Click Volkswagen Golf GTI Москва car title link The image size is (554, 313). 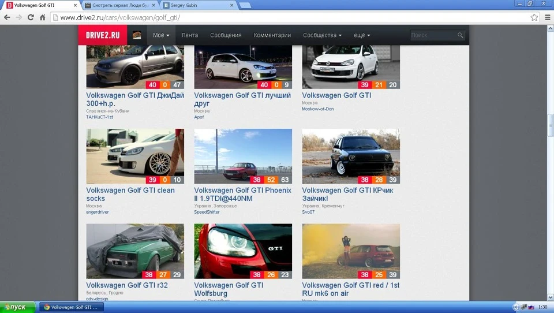click(336, 95)
